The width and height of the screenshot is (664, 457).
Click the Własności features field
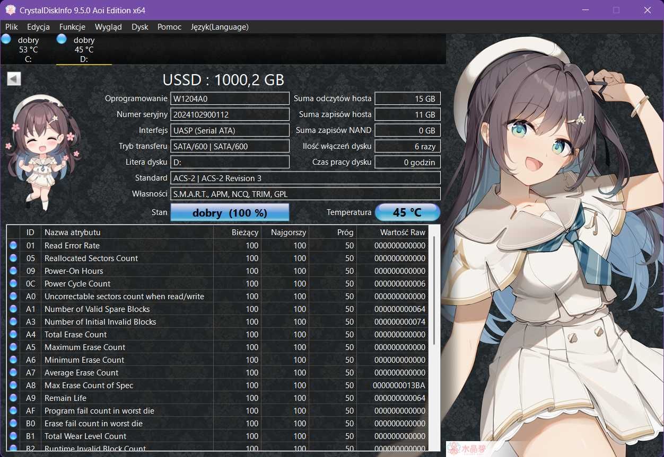pyautogui.click(x=305, y=194)
